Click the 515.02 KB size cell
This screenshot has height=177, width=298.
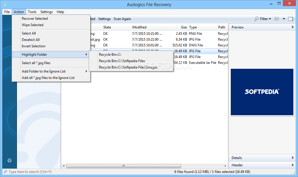coord(180,45)
